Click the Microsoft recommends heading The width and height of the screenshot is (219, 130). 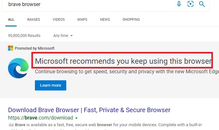tap(123, 61)
